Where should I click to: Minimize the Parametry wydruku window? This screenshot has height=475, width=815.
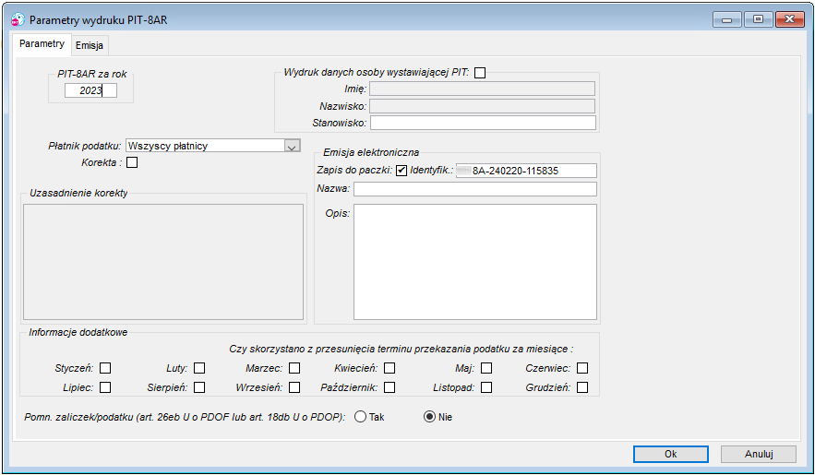tap(727, 19)
